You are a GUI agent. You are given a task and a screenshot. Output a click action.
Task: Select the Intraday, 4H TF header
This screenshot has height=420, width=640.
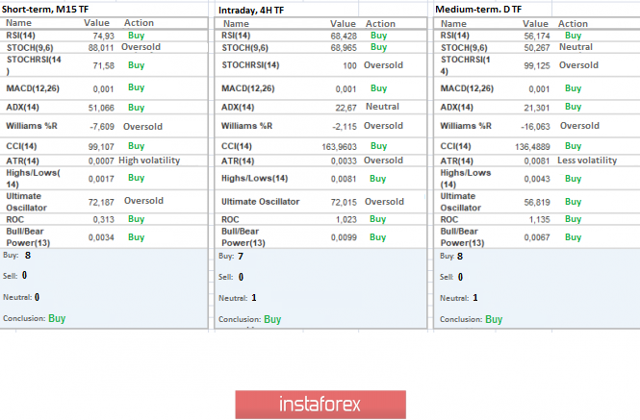coord(251,11)
